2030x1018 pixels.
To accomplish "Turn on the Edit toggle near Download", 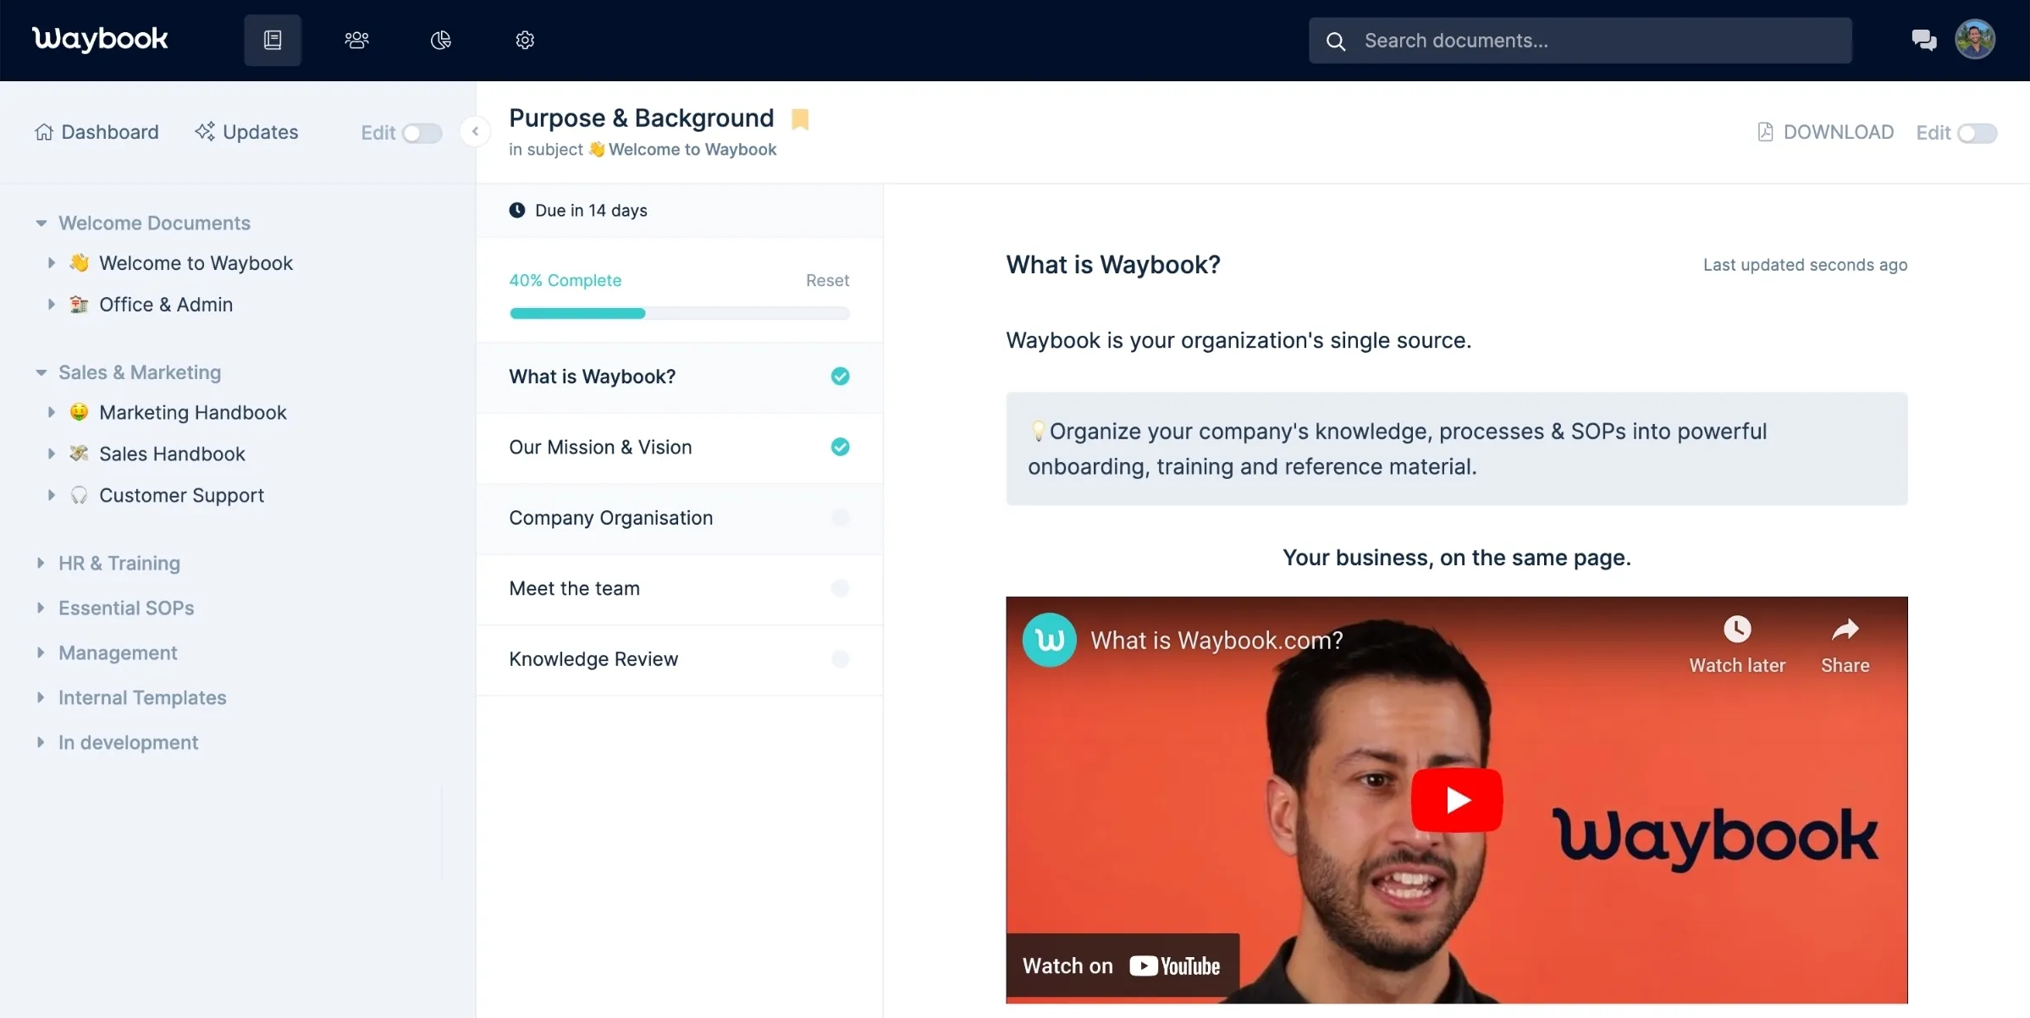I will pyautogui.click(x=1978, y=133).
